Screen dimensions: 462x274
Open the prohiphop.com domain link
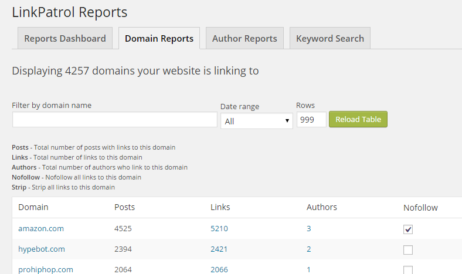[46, 269]
